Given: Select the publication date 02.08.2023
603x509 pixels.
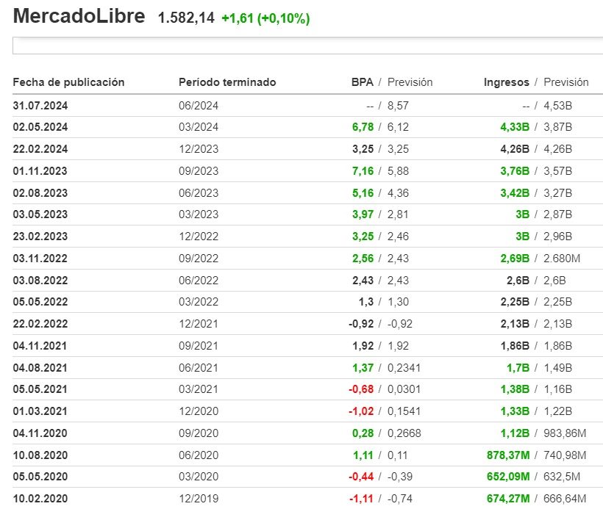Looking at the screenshot, I should click(40, 193).
